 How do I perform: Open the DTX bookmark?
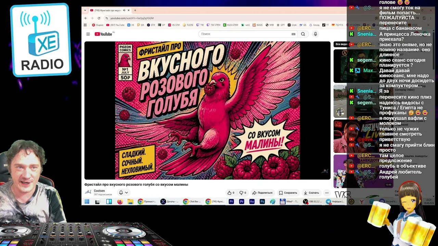pyautogui.click(x=151, y=25)
